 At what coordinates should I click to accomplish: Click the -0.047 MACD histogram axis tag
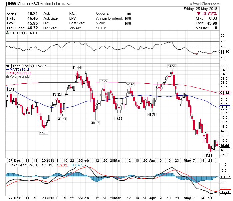tap(225, 177)
